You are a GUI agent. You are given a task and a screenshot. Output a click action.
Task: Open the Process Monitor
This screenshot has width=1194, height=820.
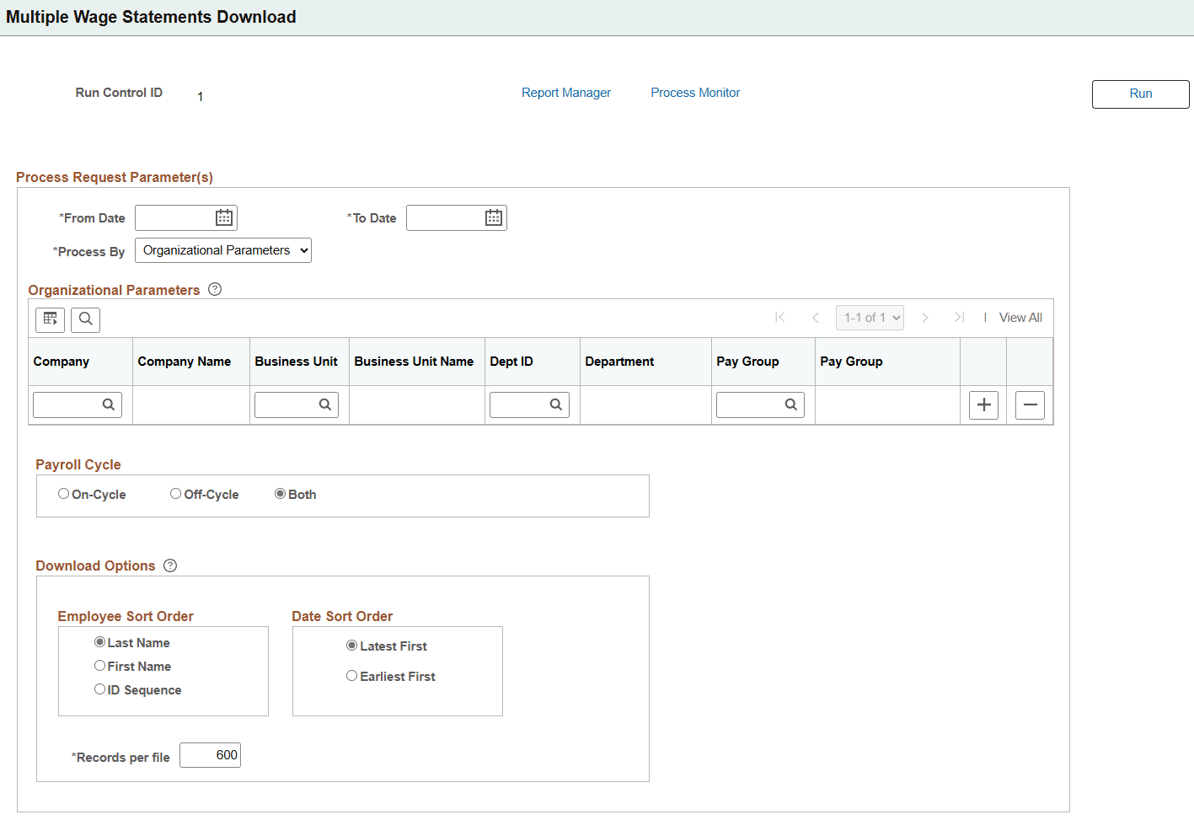point(694,93)
